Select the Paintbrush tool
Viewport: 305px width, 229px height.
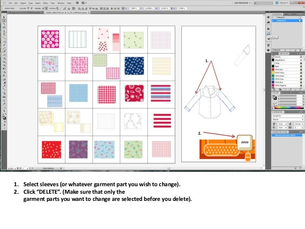point(4,45)
